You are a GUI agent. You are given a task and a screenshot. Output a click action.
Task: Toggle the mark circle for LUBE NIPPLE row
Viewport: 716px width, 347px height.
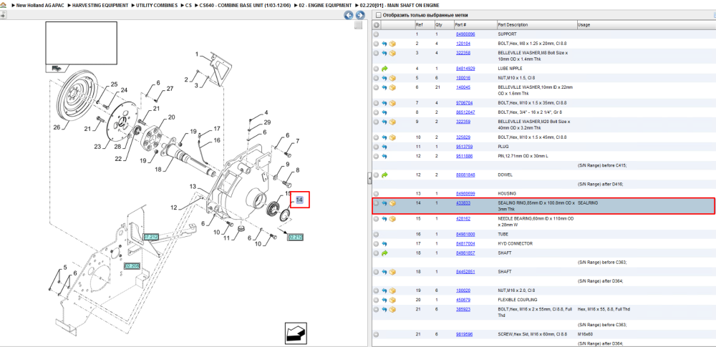pyautogui.click(x=377, y=69)
